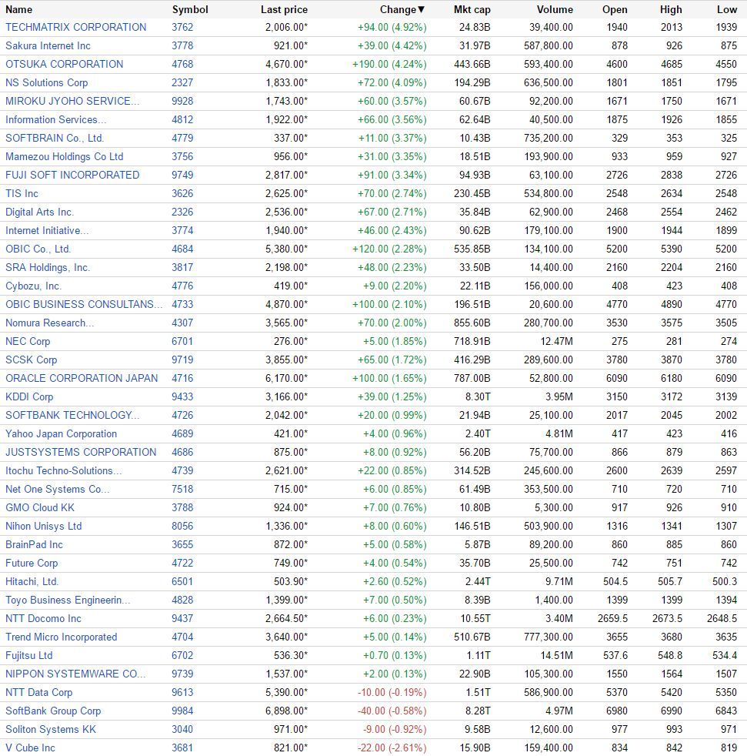Image resolution: width=747 pixels, height=756 pixels.
Task: Open Net One Systems Co link
Action: pos(58,490)
